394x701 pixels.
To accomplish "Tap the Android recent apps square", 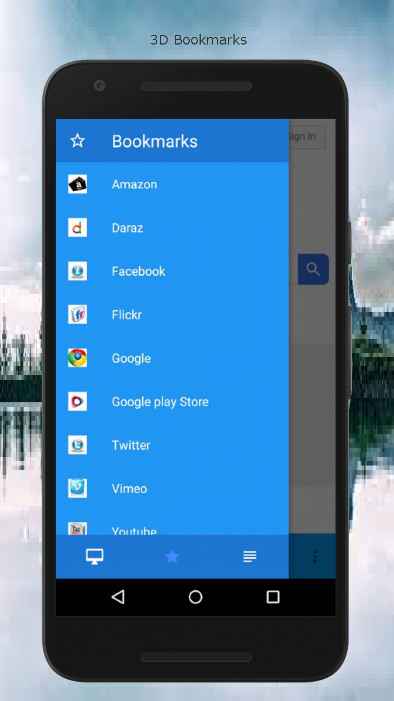I will pos(273,597).
